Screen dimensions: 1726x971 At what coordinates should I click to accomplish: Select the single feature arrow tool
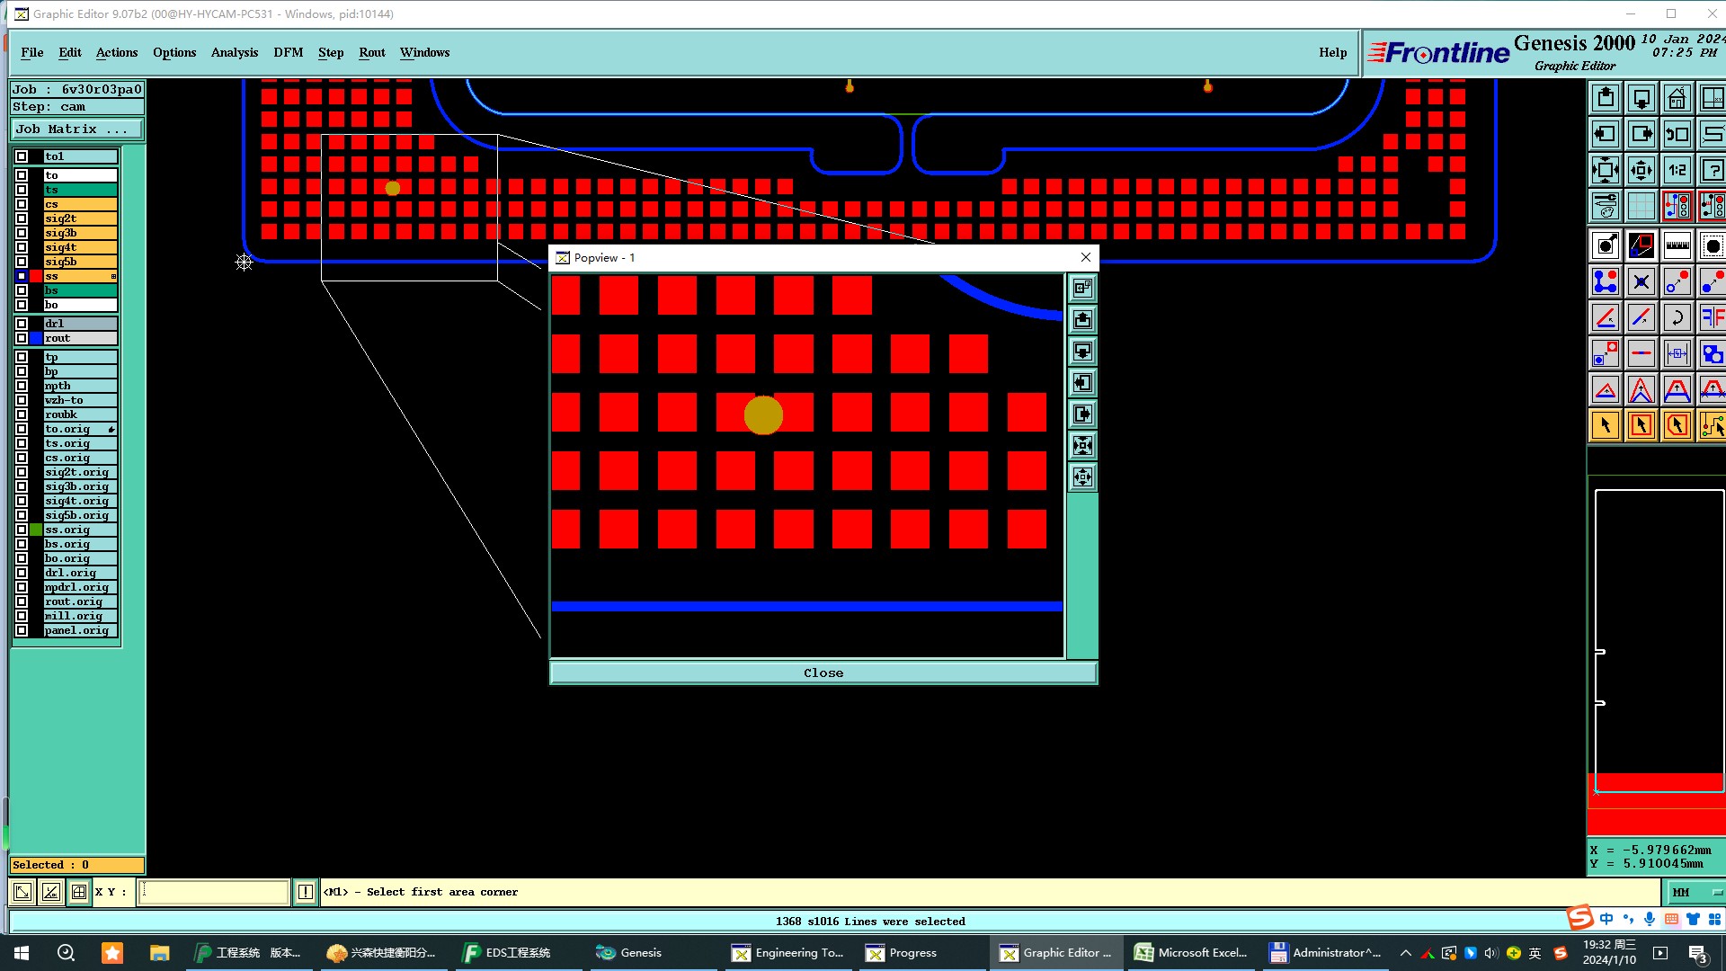click(1606, 425)
